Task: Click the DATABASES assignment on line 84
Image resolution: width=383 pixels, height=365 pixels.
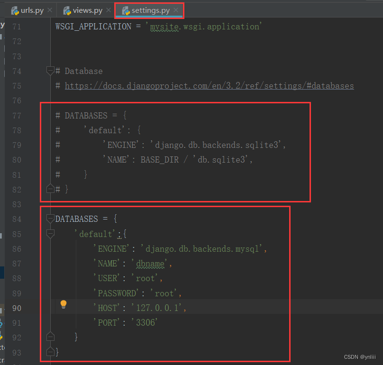Action: (86, 219)
